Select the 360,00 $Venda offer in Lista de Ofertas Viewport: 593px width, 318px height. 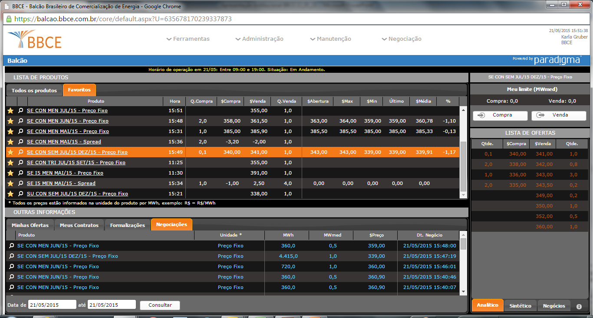click(544, 227)
